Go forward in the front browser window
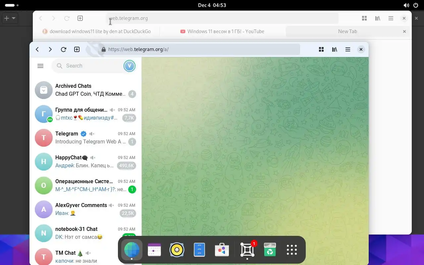 click(50, 49)
